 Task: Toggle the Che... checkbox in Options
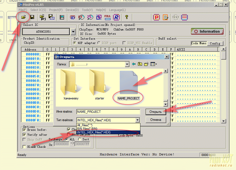pyautogui.click(x=69, y=129)
